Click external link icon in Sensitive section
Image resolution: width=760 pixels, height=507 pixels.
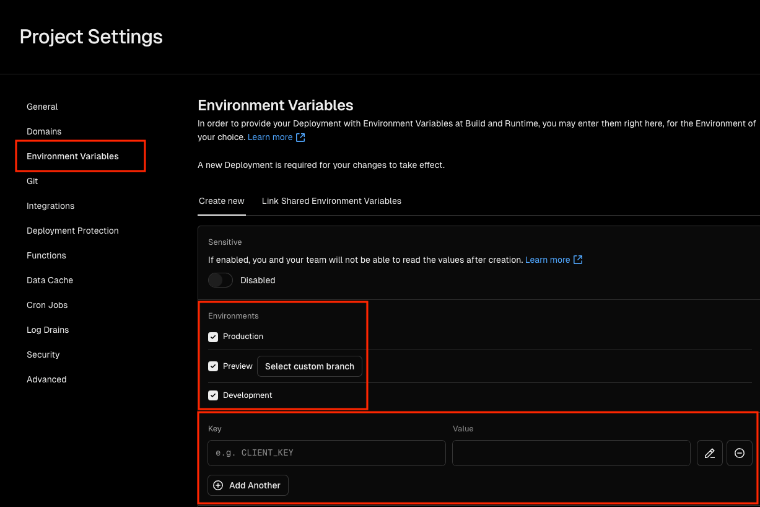click(x=578, y=260)
